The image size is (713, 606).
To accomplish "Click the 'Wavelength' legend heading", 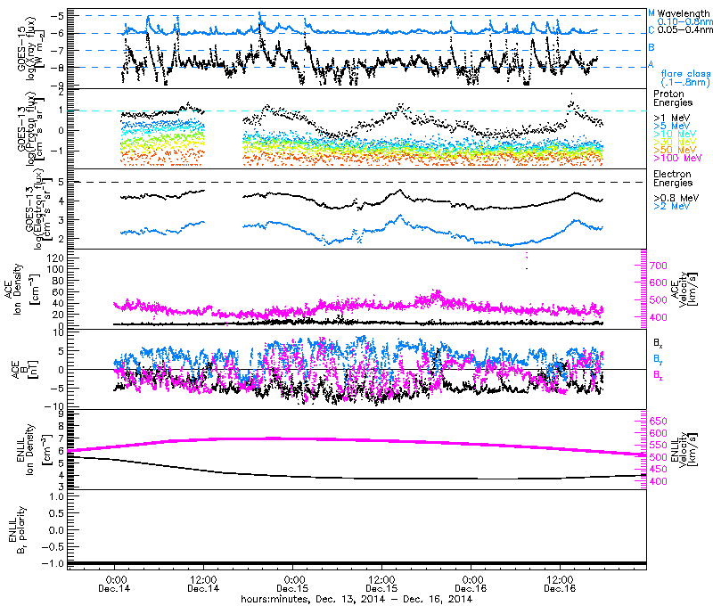I will click(683, 13).
